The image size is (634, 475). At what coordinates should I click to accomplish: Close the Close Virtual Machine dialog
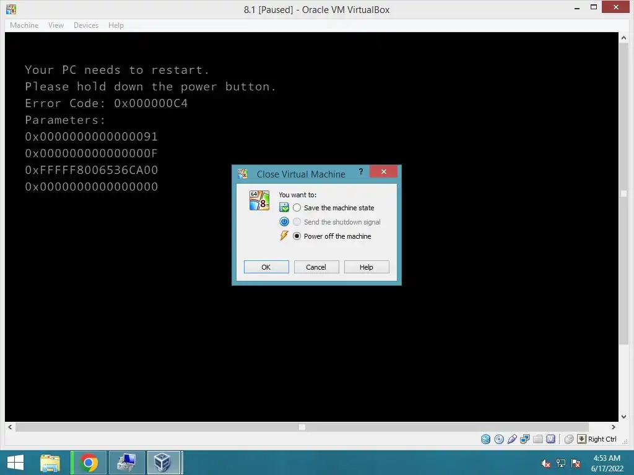tap(383, 172)
